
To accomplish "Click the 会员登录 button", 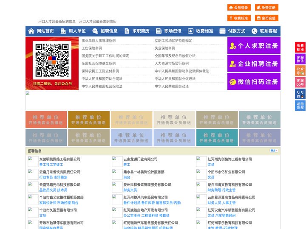I will coord(239,8).
